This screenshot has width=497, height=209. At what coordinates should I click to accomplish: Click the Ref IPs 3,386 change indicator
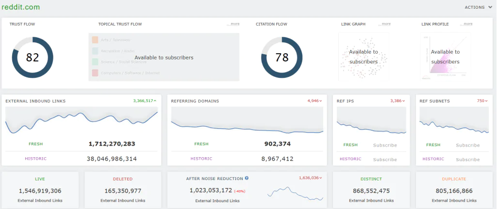[x=398, y=101]
